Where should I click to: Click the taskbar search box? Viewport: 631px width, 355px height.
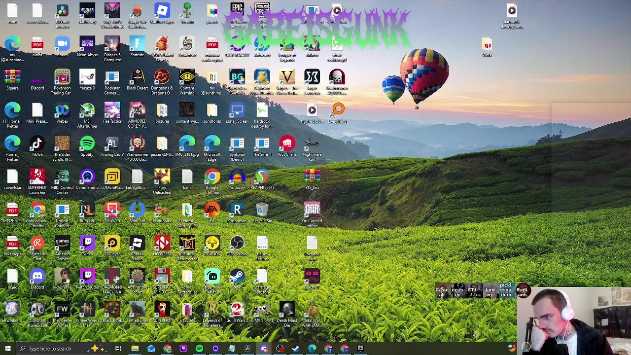62,349
